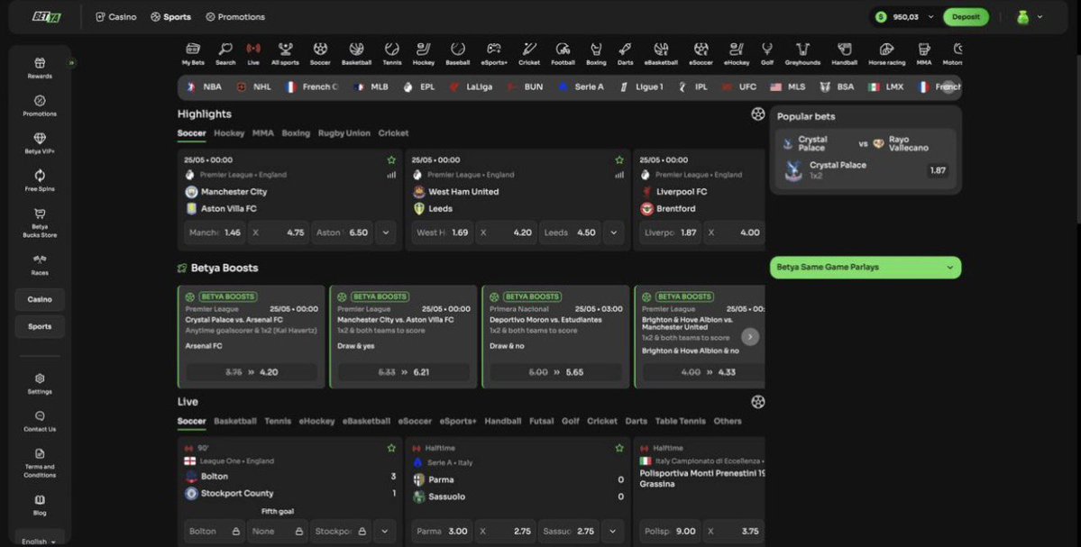Select the Baseball sport icon
1081x547 pixels.
pos(458,54)
